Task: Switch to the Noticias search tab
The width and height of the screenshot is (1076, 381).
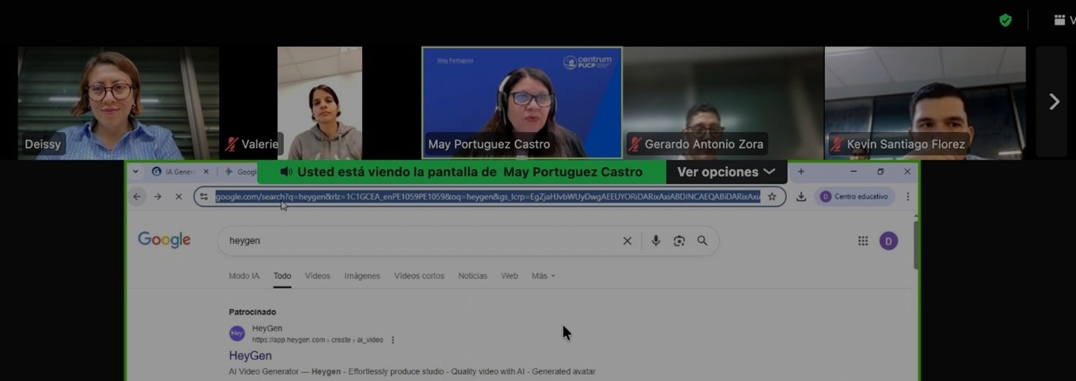Action: (x=472, y=276)
